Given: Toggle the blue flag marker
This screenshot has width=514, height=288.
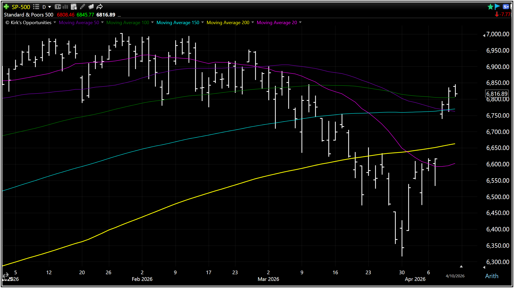Looking at the screenshot, I should pyautogui.click(x=497, y=7).
